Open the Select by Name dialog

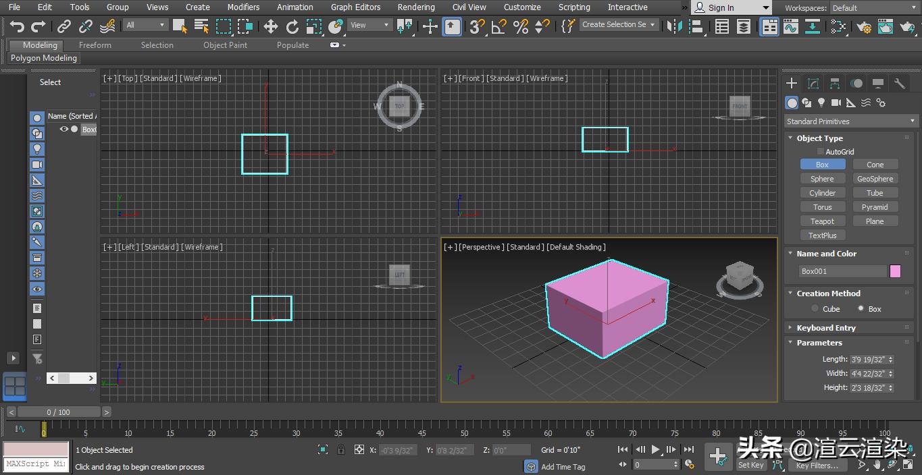(x=201, y=25)
